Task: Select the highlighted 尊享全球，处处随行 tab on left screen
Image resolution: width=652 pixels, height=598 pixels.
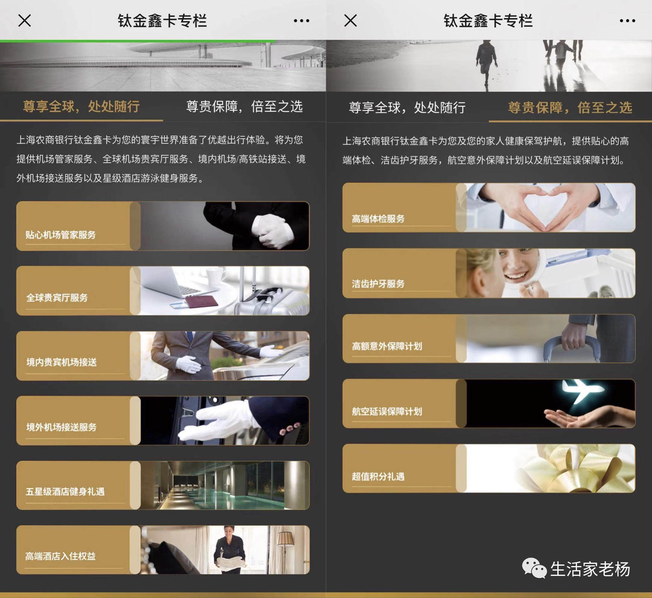Action: tap(81, 106)
